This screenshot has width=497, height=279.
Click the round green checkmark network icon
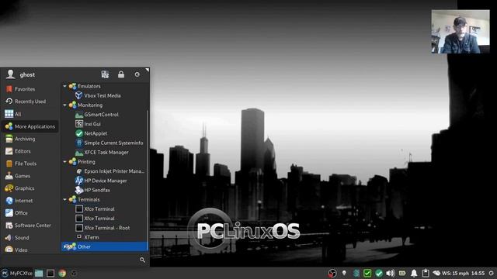379,273
